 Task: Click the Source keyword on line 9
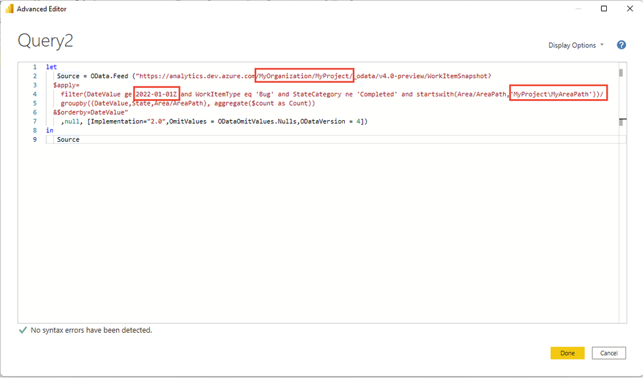tap(68, 139)
